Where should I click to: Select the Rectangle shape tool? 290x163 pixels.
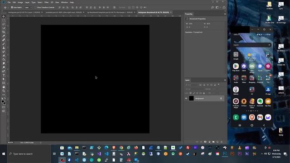pyautogui.click(x=4, y=83)
